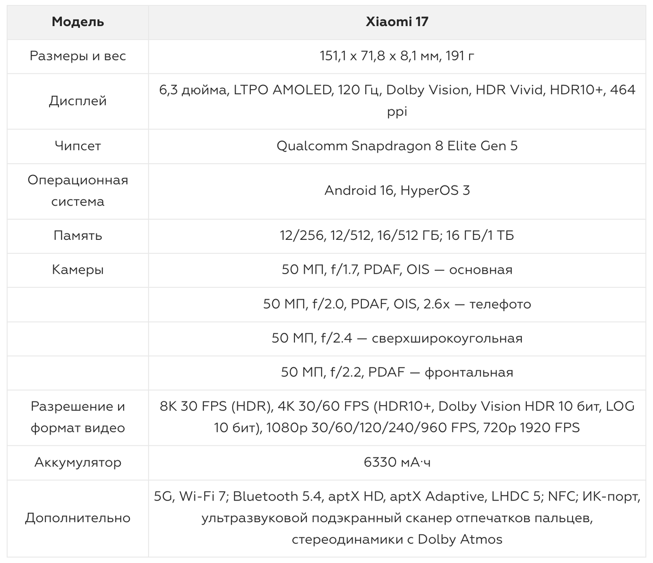Select the Чипсет row label
653x563 pixels.
pyautogui.click(x=78, y=146)
